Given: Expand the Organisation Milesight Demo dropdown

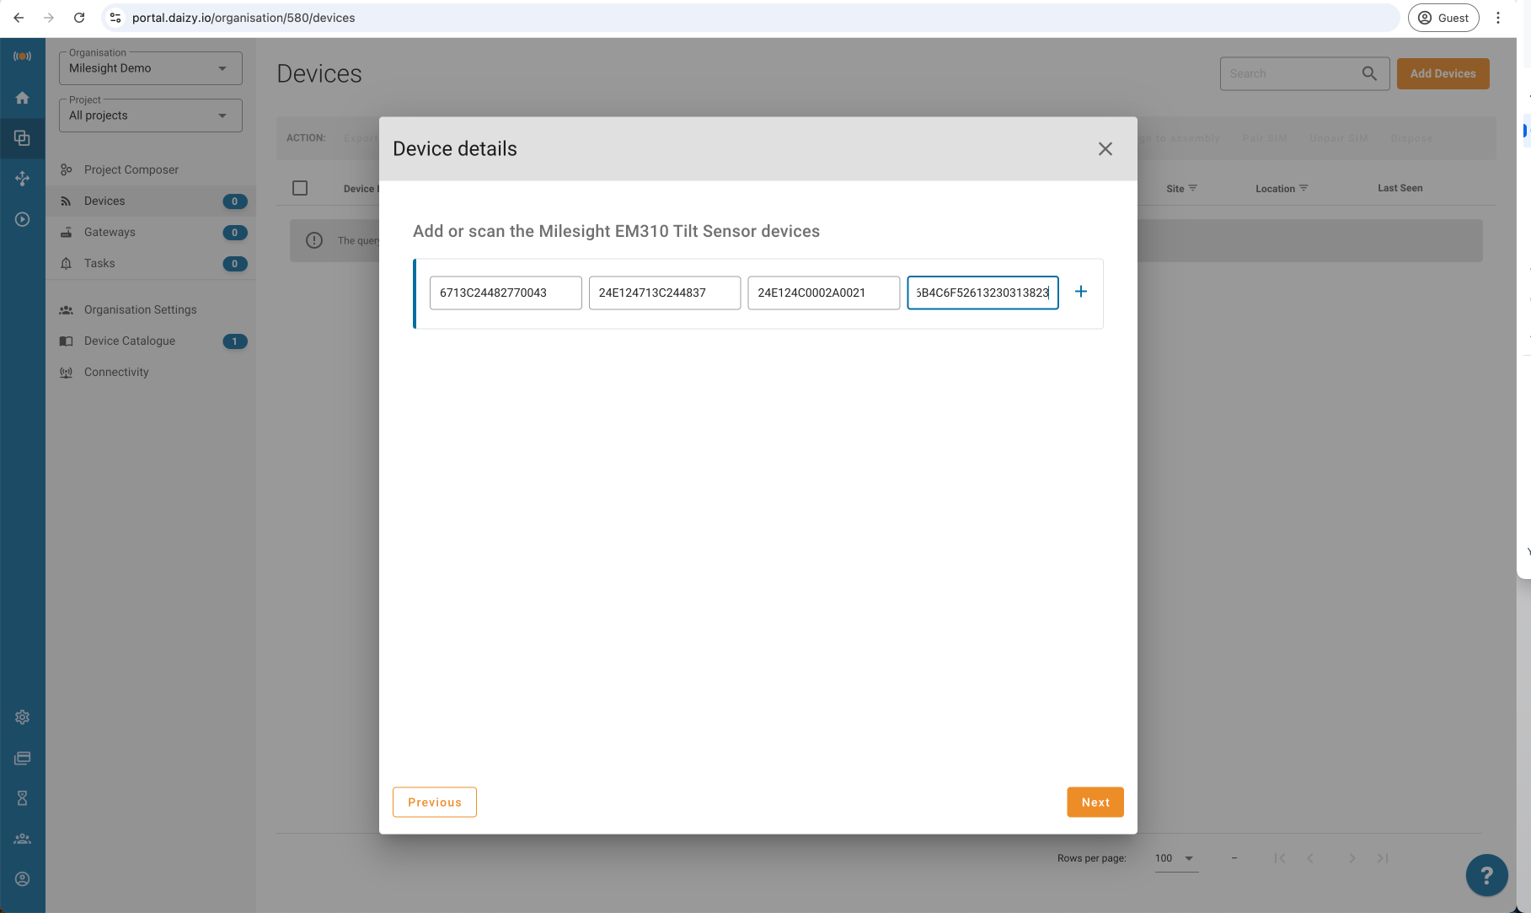Looking at the screenshot, I should [x=151, y=68].
